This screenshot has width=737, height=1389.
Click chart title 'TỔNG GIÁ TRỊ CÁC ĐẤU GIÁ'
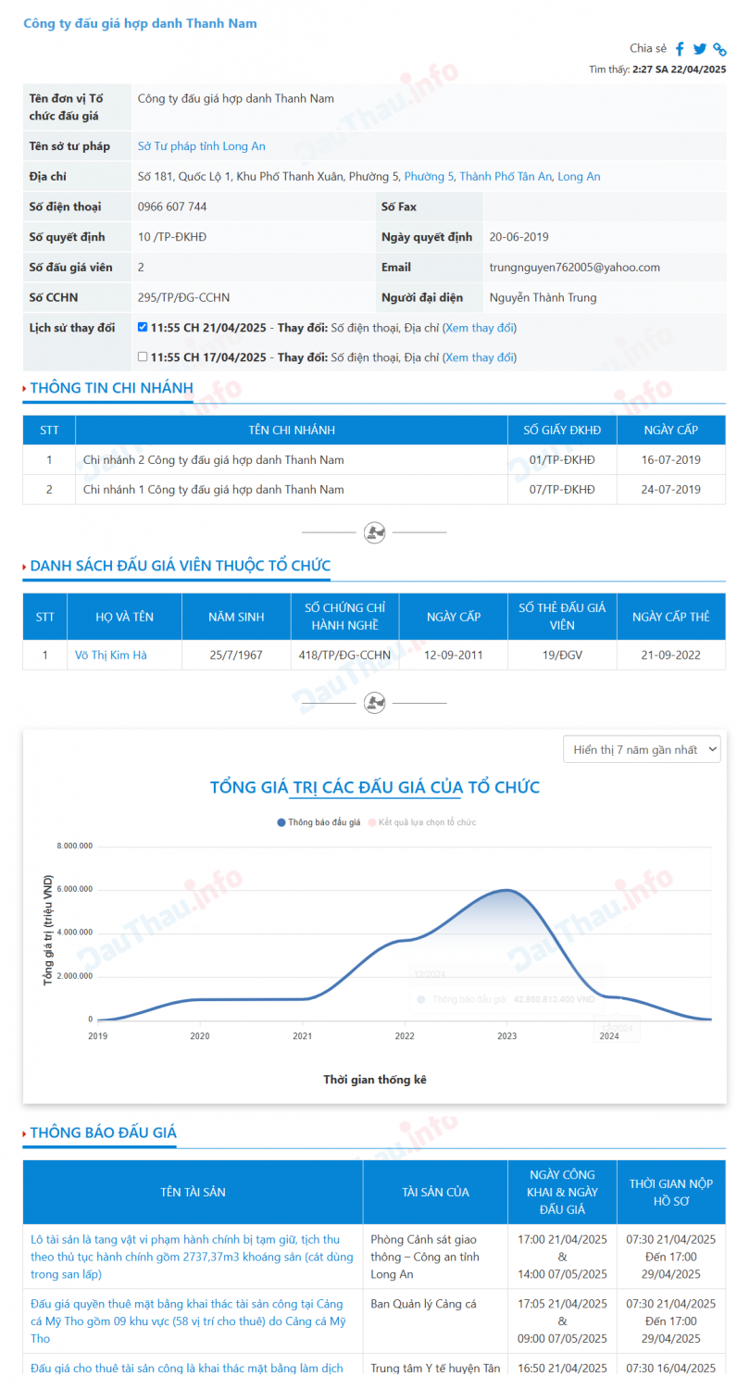pos(375,787)
